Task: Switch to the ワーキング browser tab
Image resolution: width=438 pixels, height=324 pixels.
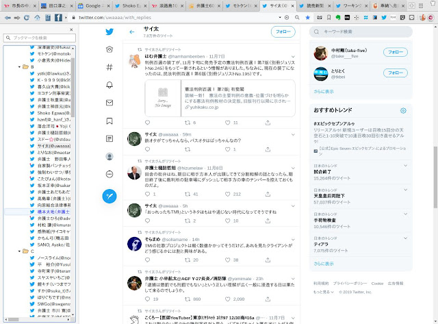Action: [x=351, y=5]
